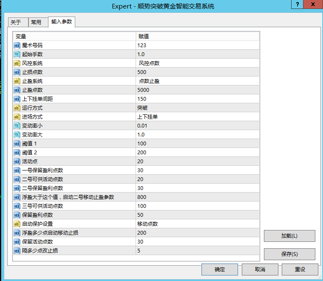Click the double-type icon beside 变动率大
This screenshot has height=281, width=323.
click(17, 135)
